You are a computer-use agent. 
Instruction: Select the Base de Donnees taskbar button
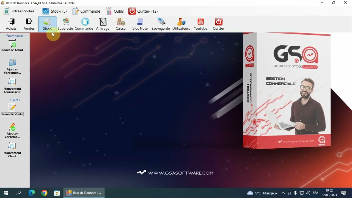coord(84,193)
